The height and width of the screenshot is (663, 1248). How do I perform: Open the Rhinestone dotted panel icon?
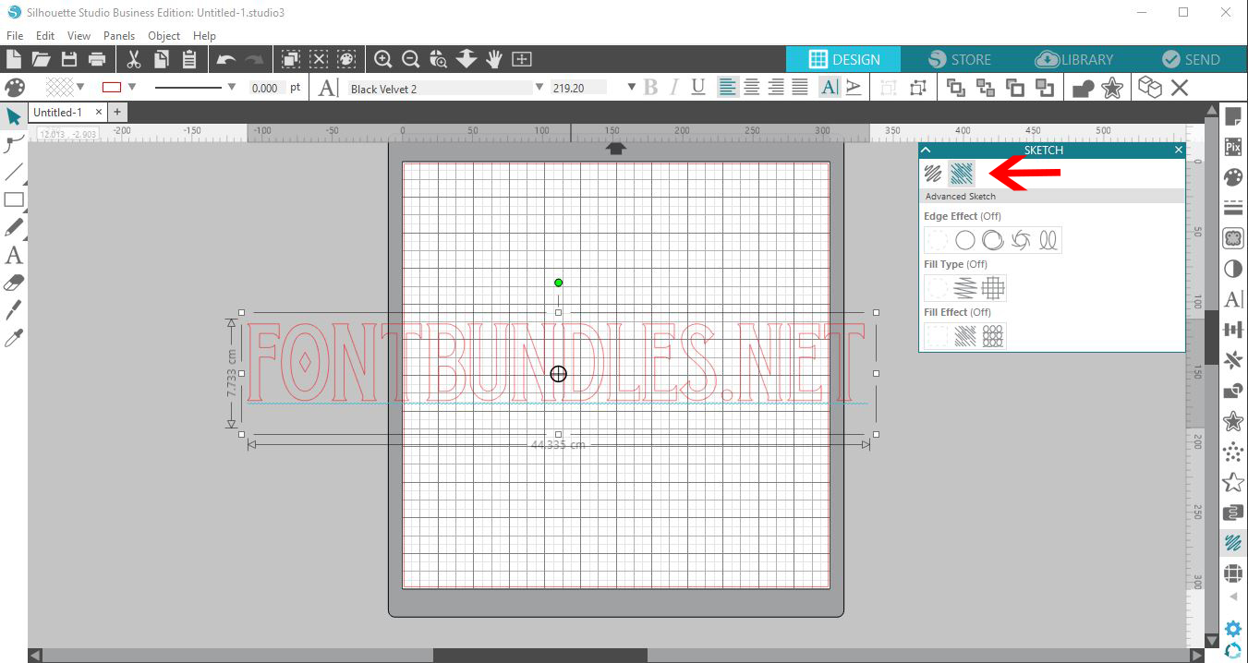1233,452
